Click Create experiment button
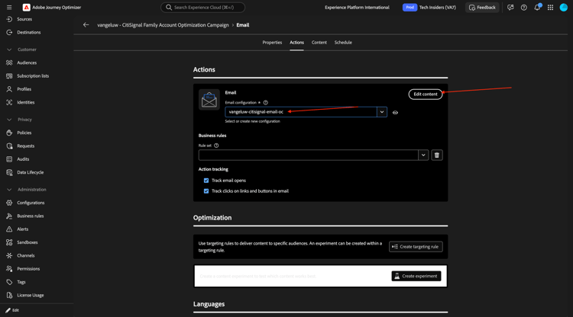Image resolution: width=573 pixels, height=317 pixels. click(416, 276)
